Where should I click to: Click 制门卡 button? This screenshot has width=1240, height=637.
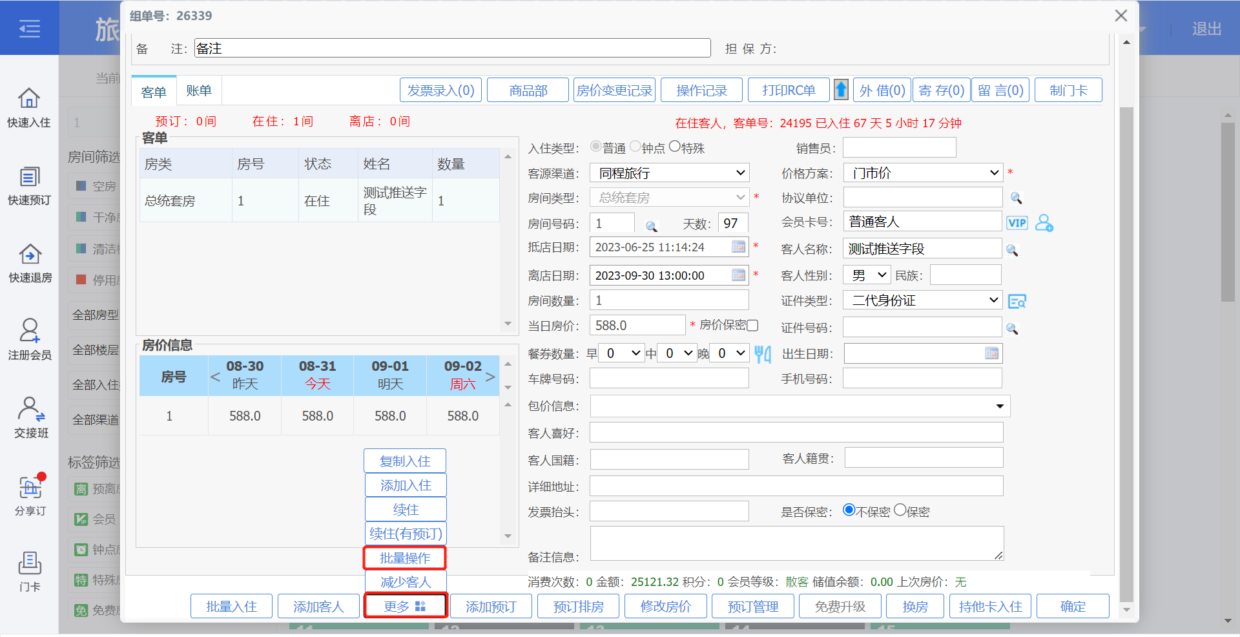1068,90
